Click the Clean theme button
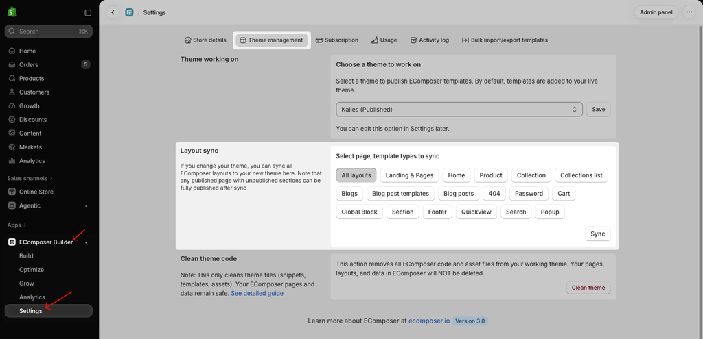Screen dimensions: 703x339 pos(588,288)
